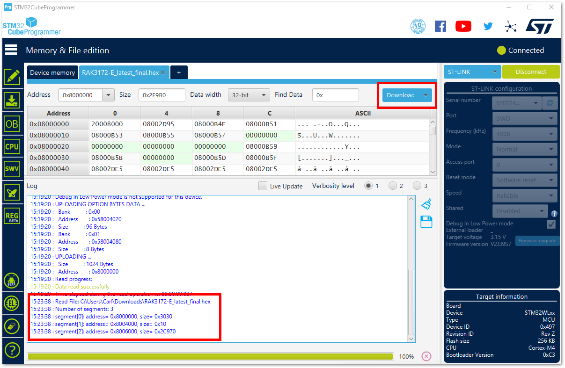Open the CPU panel
This screenshot has width=565, height=368.
12,146
